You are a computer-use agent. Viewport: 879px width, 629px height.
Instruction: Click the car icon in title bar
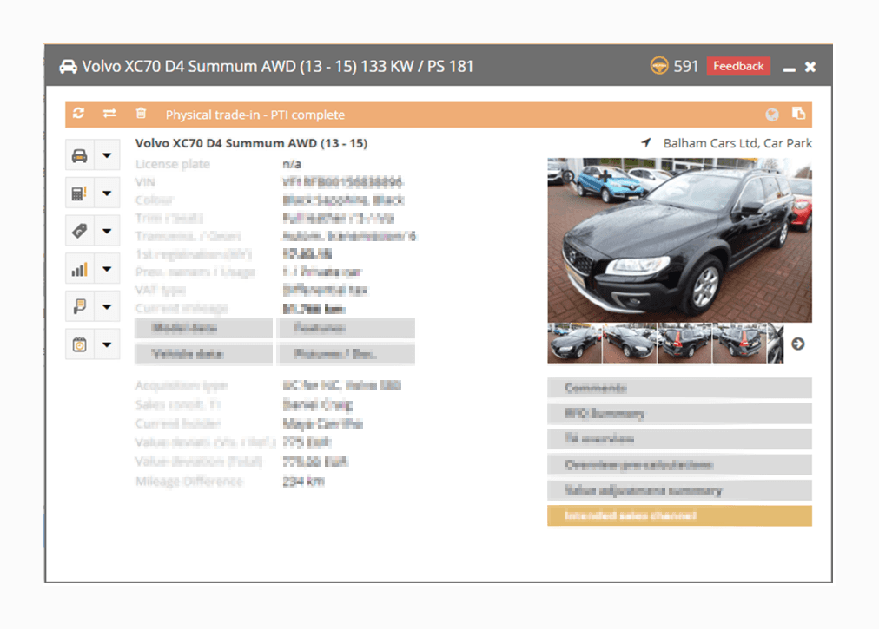pos(69,67)
